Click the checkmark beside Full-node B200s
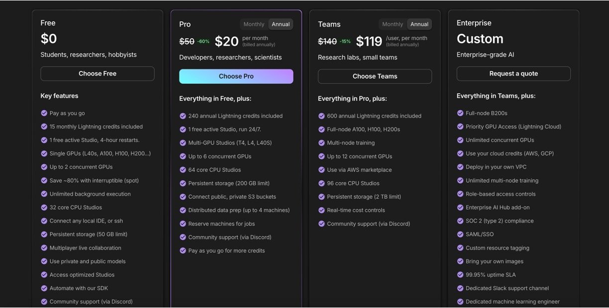 (x=460, y=113)
